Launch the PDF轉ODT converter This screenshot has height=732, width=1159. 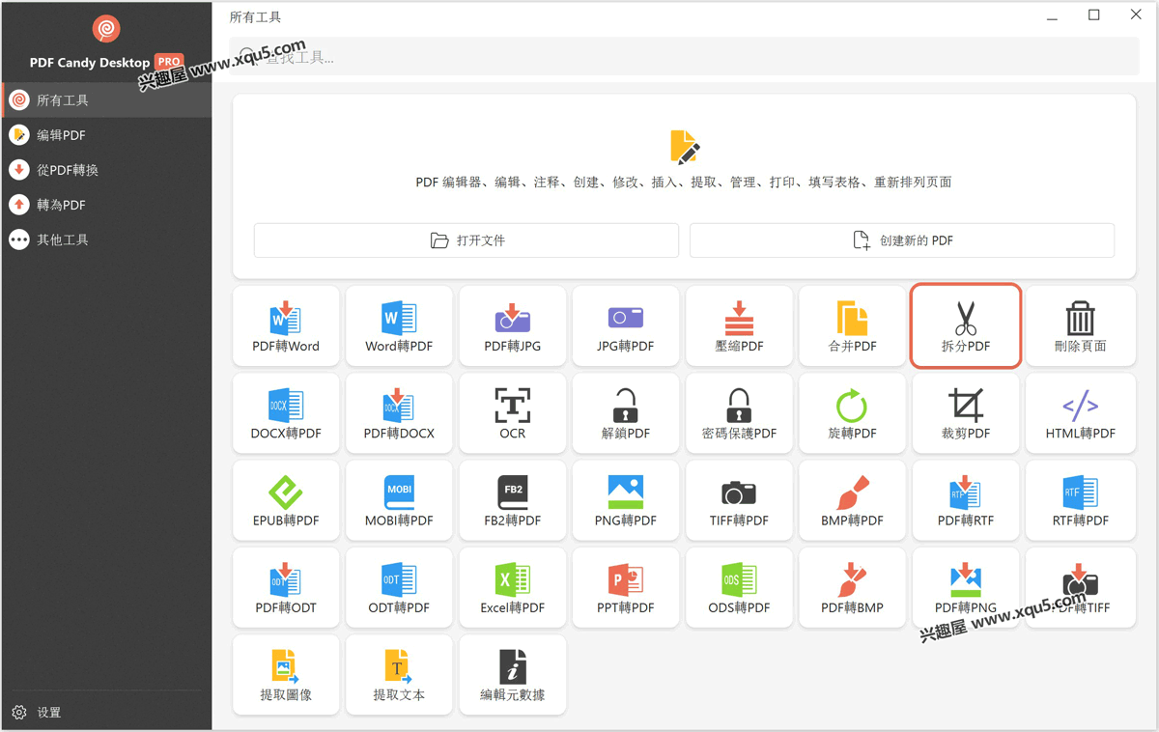pyautogui.click(x=286, y=588)
